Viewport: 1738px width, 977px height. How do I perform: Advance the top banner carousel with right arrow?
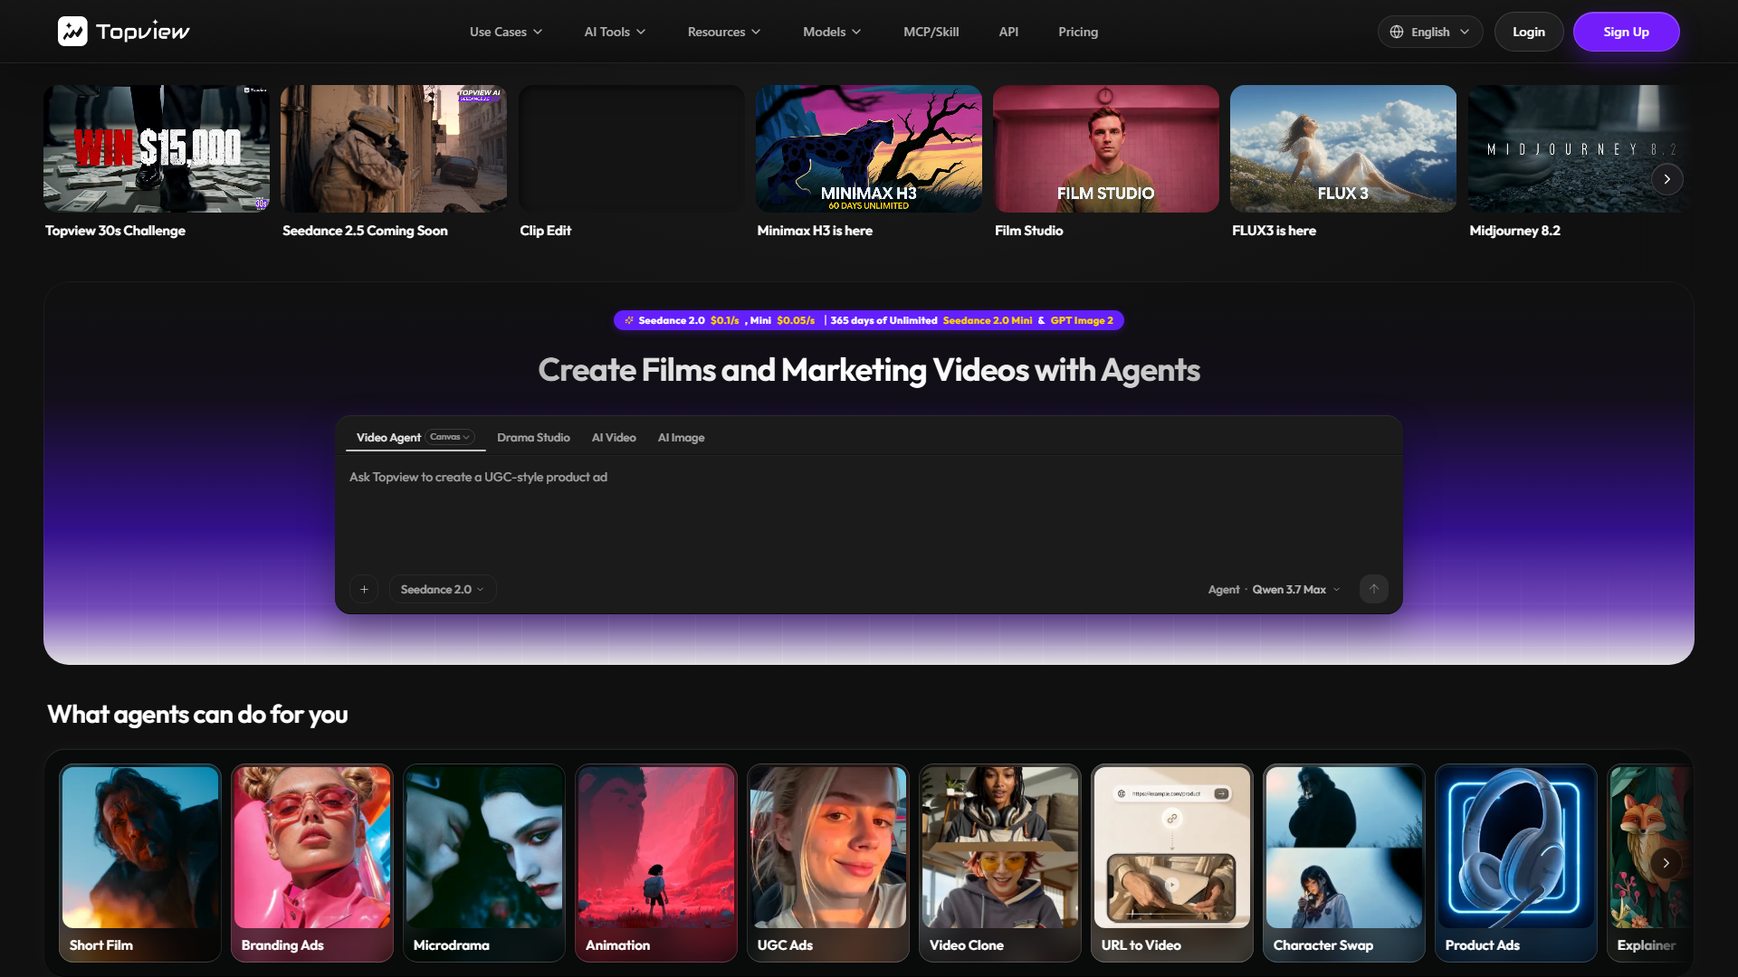1666,179
